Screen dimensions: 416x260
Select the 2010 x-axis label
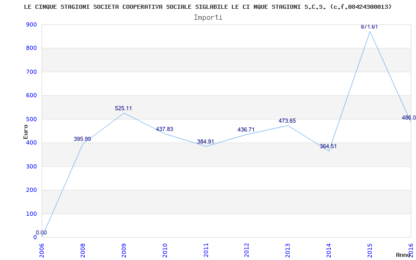click(165, 250)
